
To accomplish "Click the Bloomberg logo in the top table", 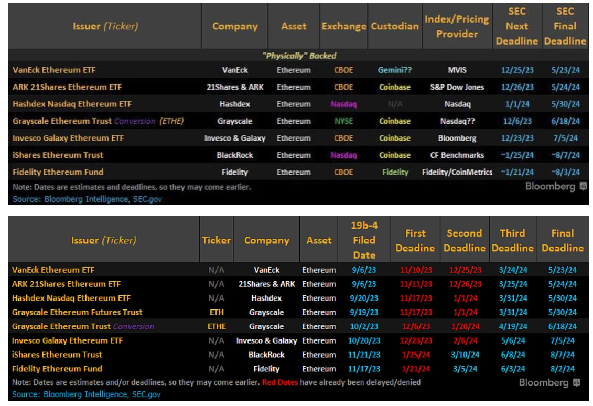I will click(x=556, y=187).
